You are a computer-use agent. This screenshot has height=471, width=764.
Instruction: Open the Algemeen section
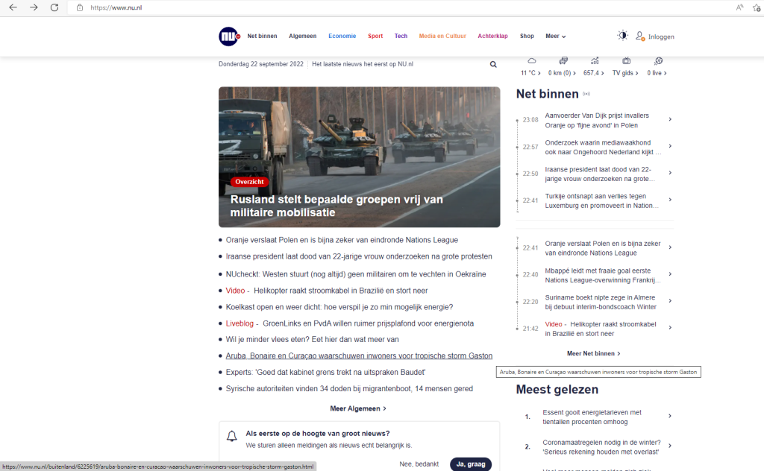tap(303, 36)
